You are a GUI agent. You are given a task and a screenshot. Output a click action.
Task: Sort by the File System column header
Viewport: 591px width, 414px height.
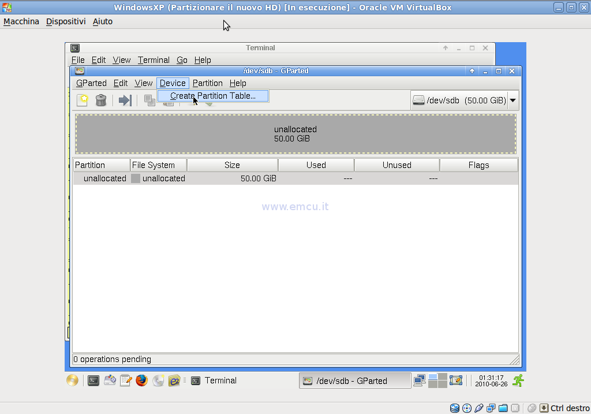coord(158,165)
